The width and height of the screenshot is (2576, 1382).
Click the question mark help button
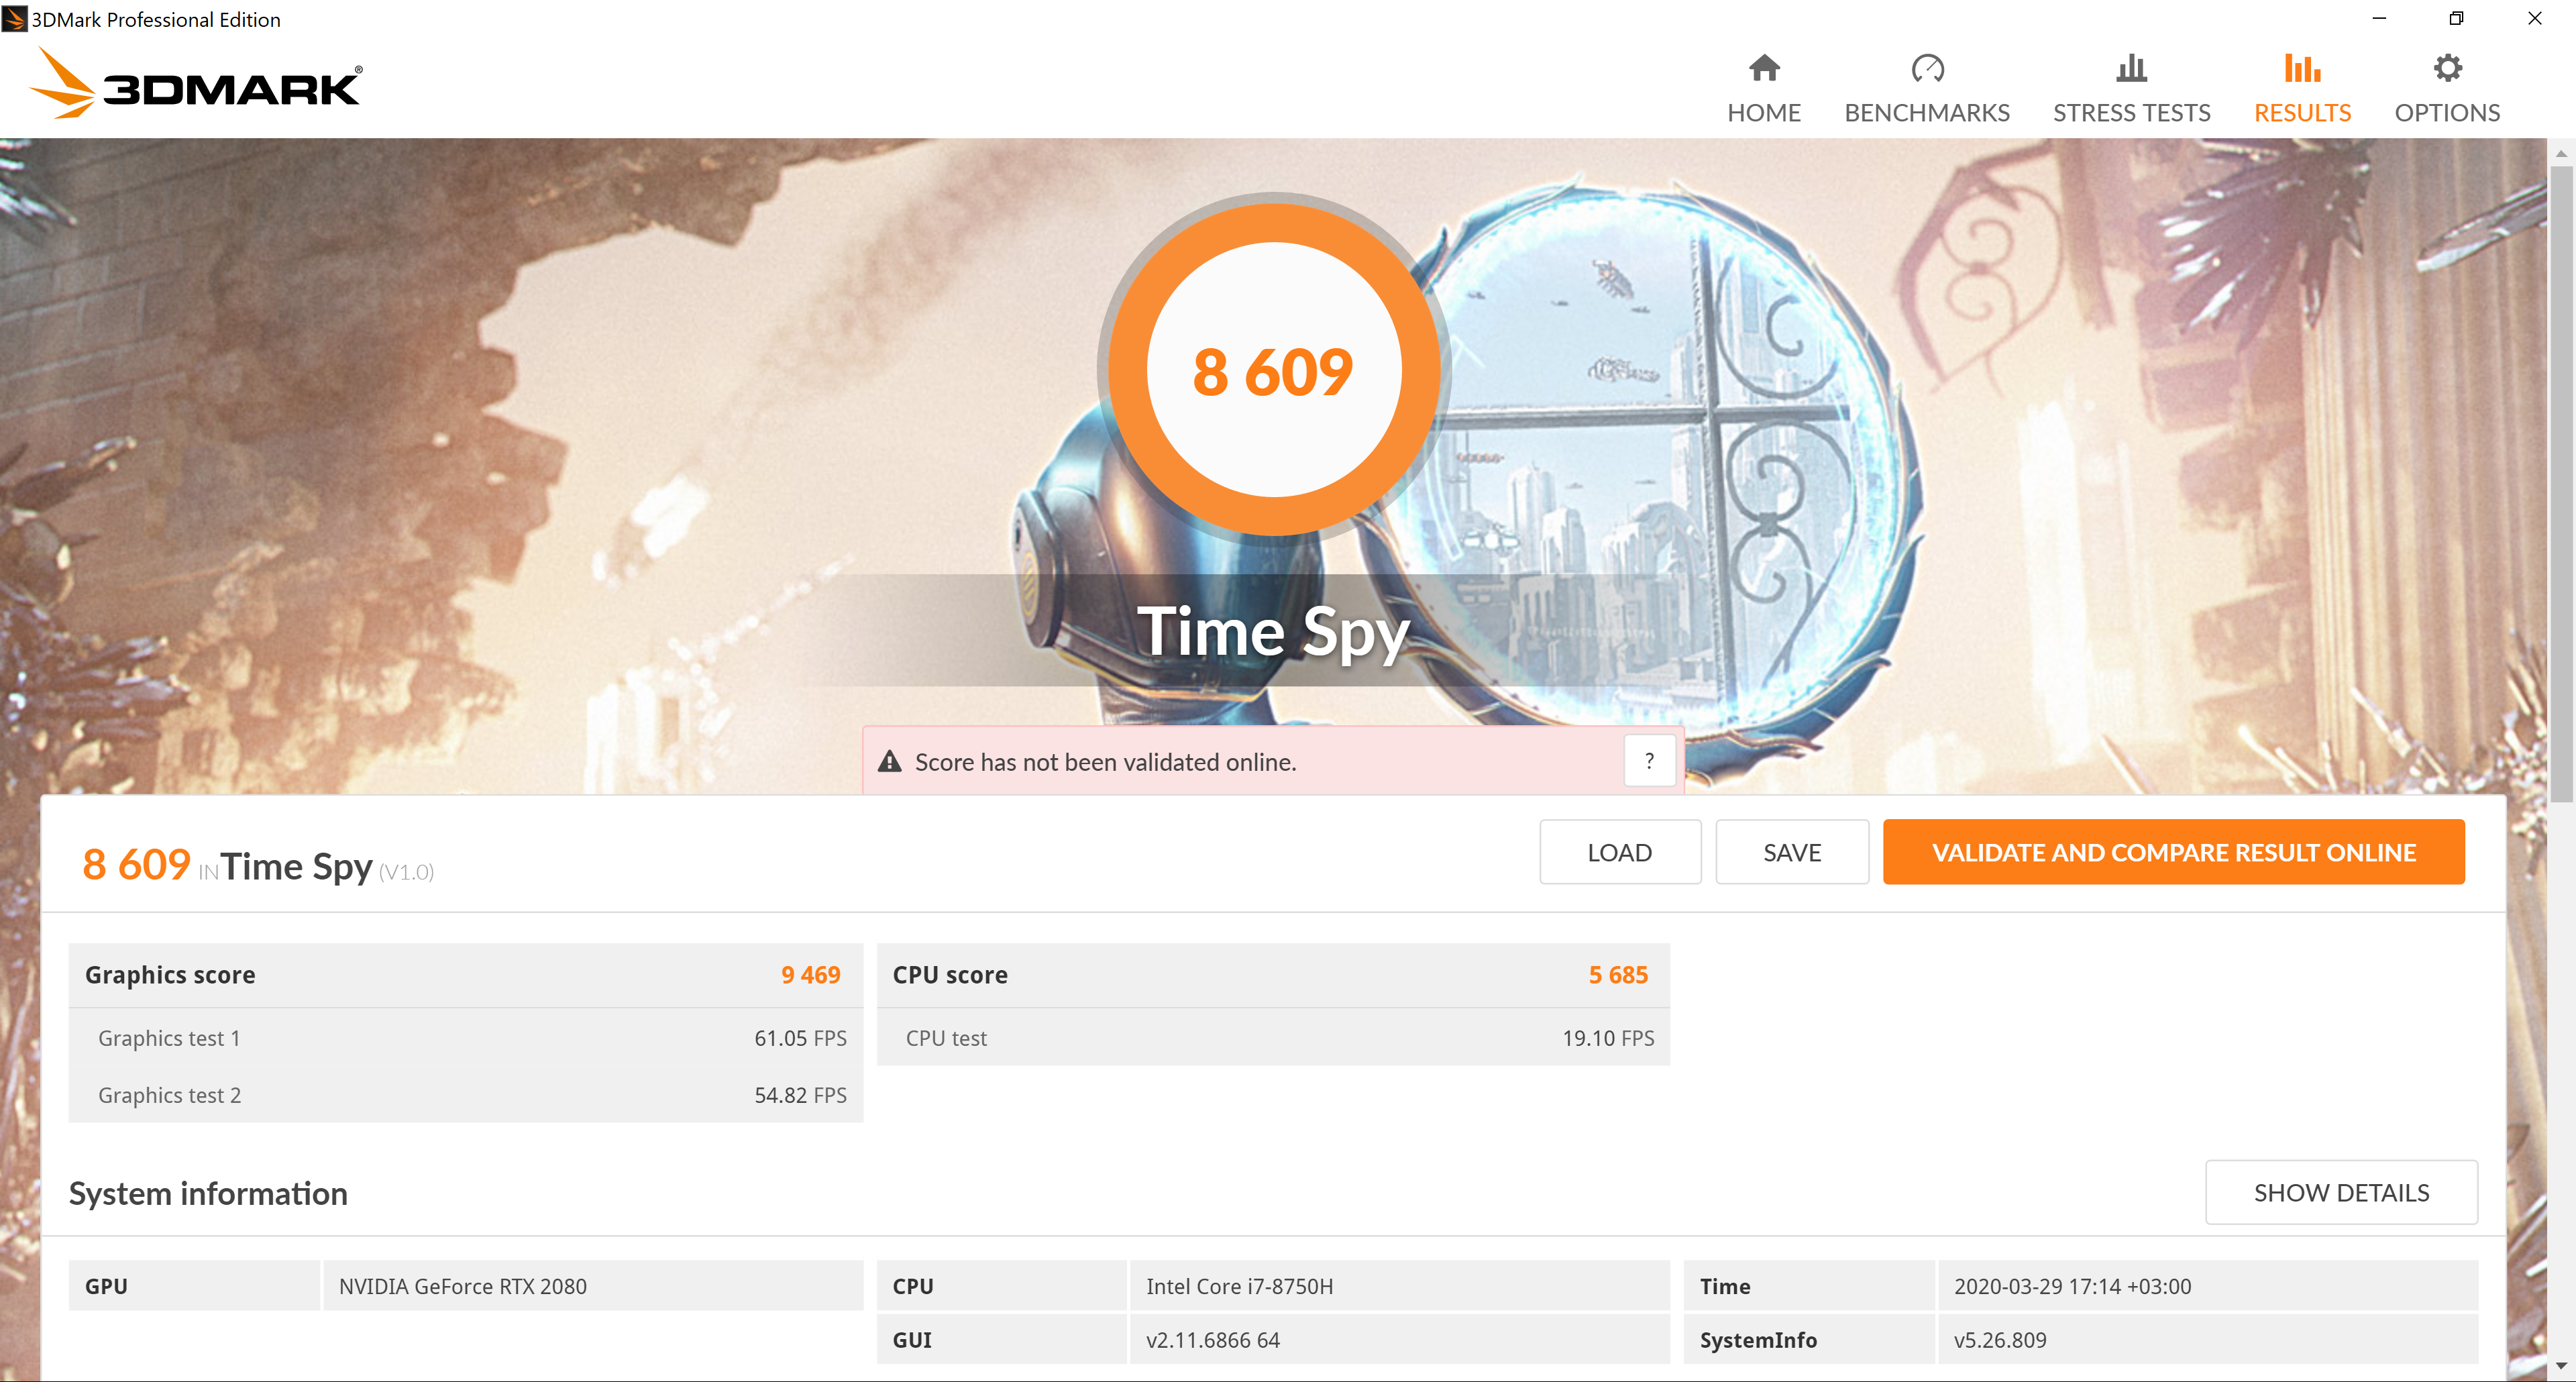tap(1649, 761)
